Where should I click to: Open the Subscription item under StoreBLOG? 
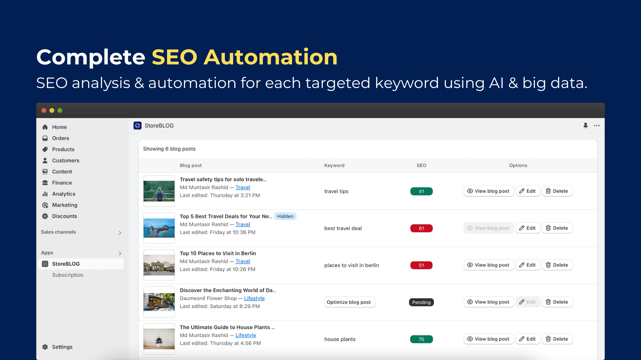pyautogui.click(x=68, y=275)
